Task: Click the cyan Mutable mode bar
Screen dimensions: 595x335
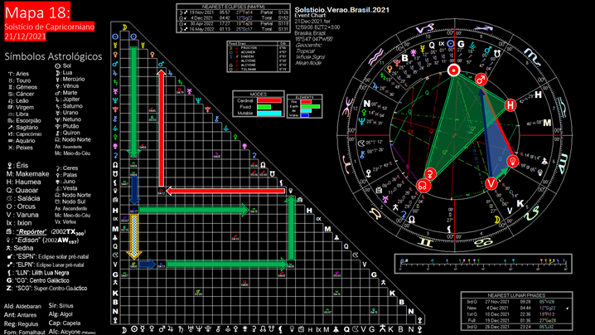Action: click(269, 113)
